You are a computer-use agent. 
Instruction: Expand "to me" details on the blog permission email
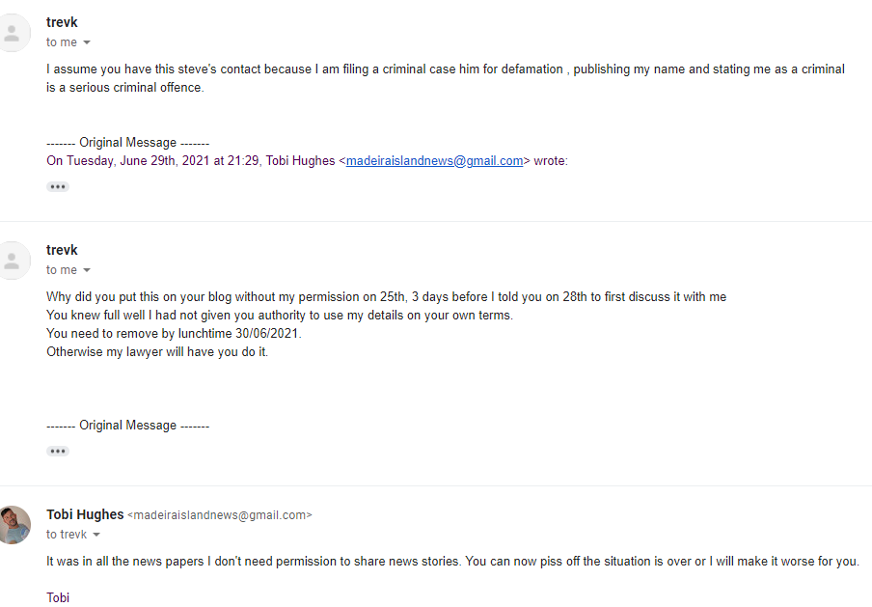(x=87, y=270)
